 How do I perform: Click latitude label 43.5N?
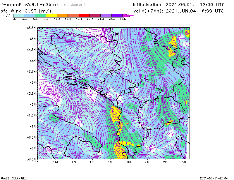[31, 72]
